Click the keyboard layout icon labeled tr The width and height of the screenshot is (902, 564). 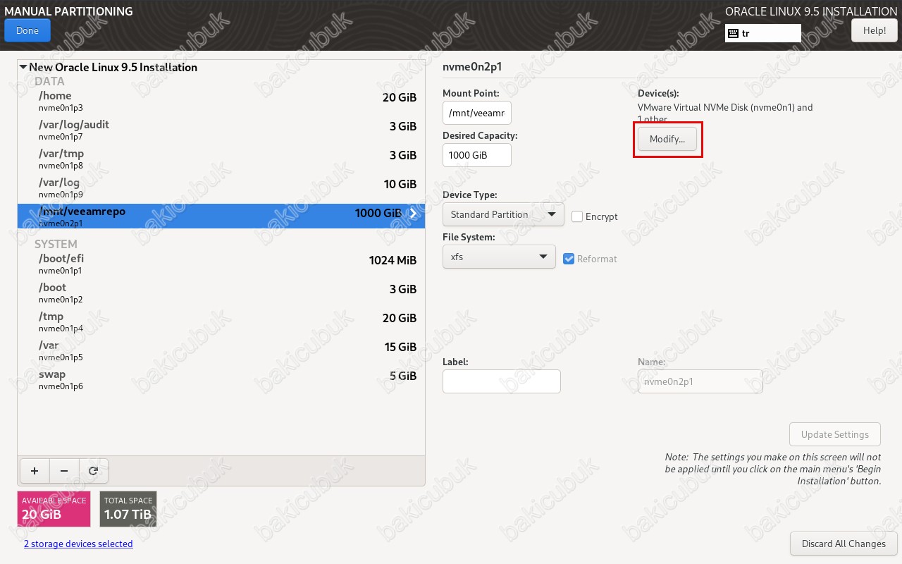(734, 33)
